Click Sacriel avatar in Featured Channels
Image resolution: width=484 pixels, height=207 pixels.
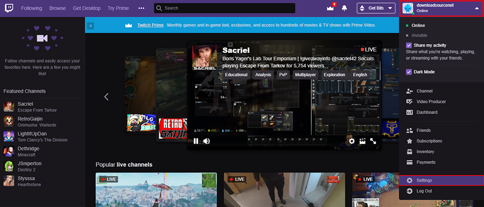tap(9, 106)
